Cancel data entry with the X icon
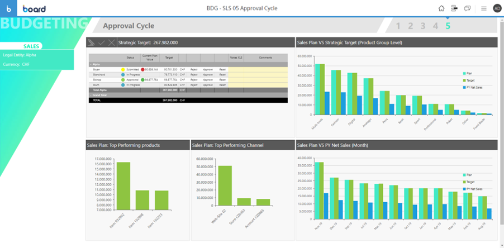The height and width of the screenshot is (248, 504). pos(111,42)
